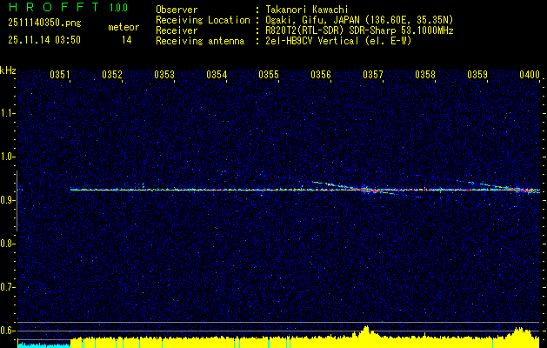Viewport: 547px width, 348px height.
Task: Click the cyan power segment at bottom left
Action: (44, 345)
